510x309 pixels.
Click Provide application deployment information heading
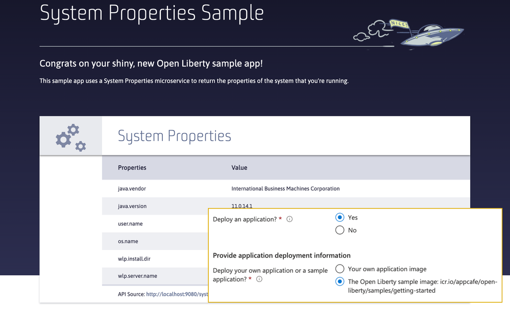[282, 255]
